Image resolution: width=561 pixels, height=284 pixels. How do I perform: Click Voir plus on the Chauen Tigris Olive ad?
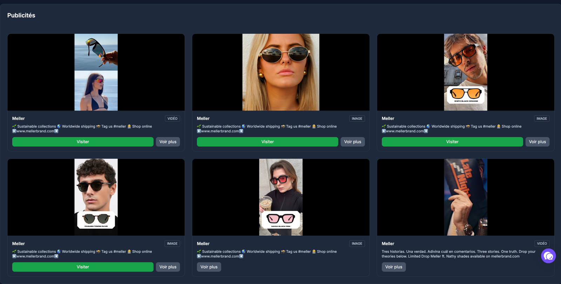click(168, 267)
